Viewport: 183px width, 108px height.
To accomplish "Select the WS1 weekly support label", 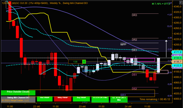I will pos(123,95).
